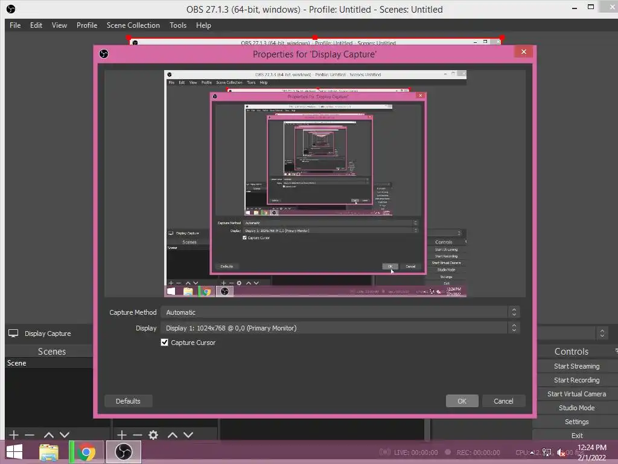Screen dimensions: 618x464
Task: Open the Scene Collection menu
Action: click(133, 25)
